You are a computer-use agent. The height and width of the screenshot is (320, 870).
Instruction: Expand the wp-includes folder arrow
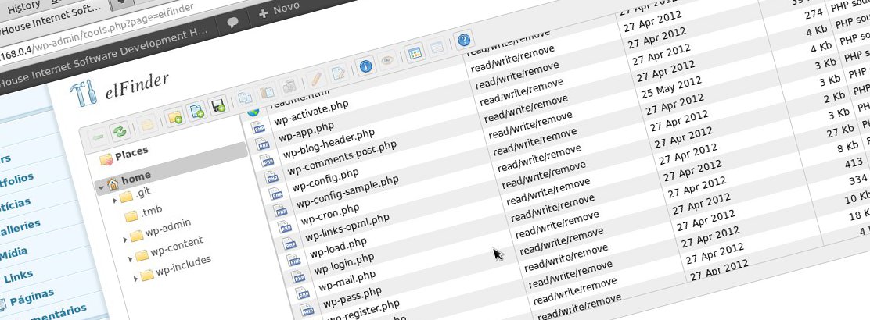point(135,279)
